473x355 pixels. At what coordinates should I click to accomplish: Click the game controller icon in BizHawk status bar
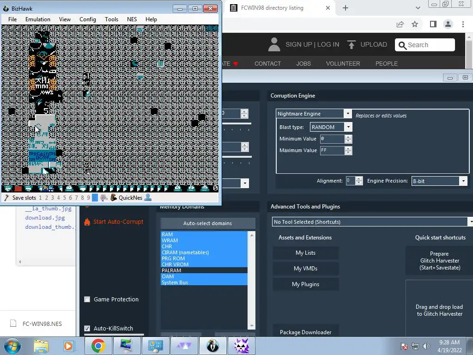[104, 198]
